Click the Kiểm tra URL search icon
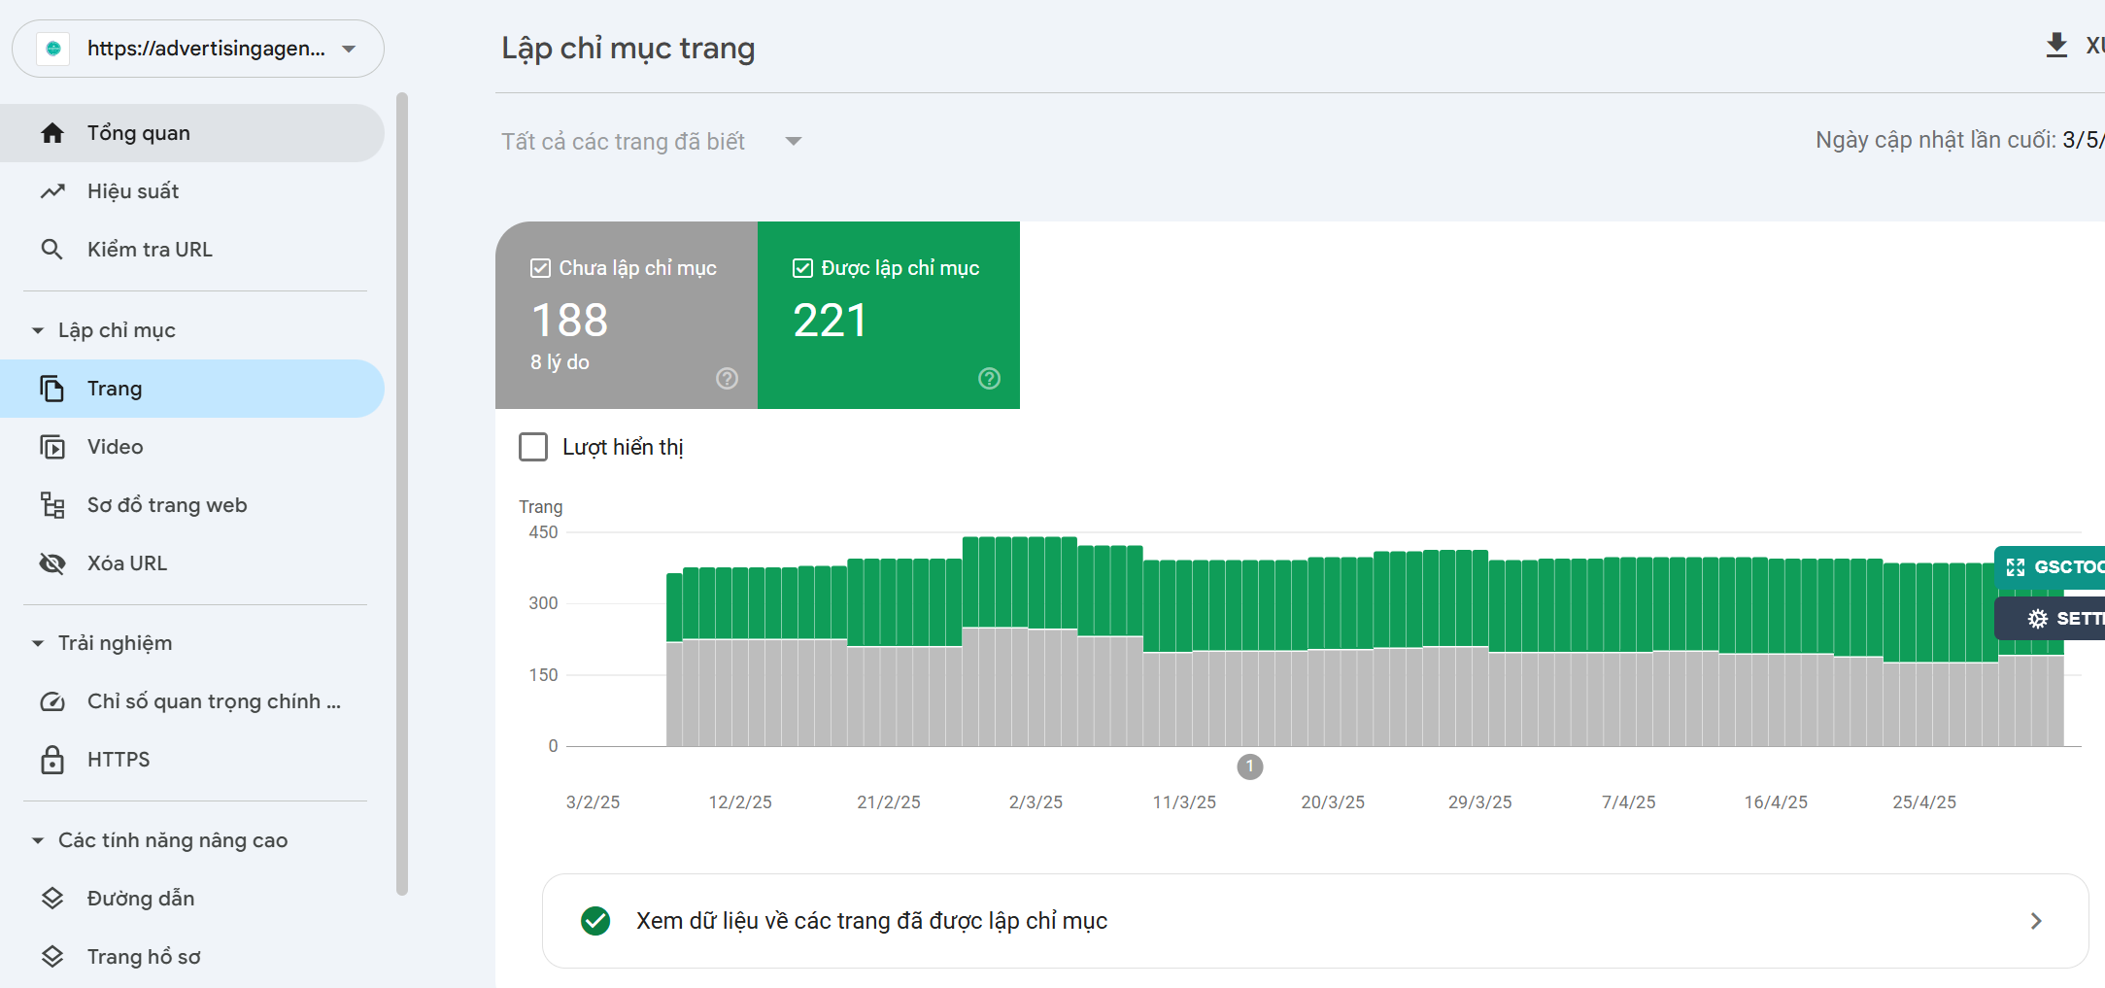The height and width of the screenshot is (988, 2105). [x=52, y=250]
